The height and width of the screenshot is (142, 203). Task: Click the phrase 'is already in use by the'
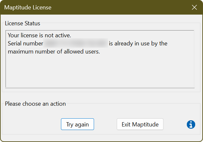click(138, 43)
